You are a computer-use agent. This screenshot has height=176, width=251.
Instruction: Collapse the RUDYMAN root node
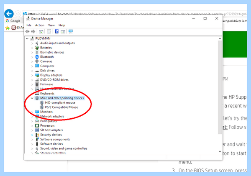[27, 38]
